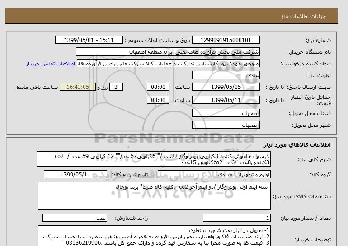Select the section title اطلاعات کالاهای مورد نیاز
The image size is (348, 246).
click(297, 145)
